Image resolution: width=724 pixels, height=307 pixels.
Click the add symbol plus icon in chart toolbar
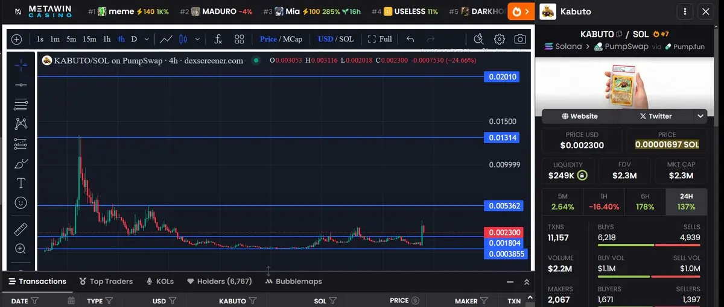point(16,39)
